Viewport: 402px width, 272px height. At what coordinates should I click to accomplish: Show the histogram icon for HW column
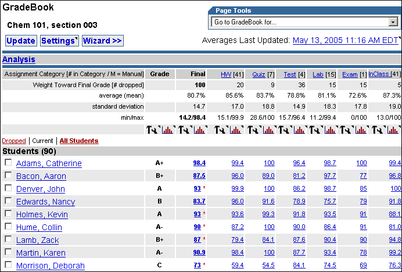[x=236, y=130]
